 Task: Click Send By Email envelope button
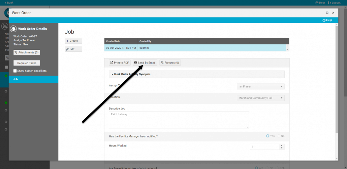tap(145, 63)
